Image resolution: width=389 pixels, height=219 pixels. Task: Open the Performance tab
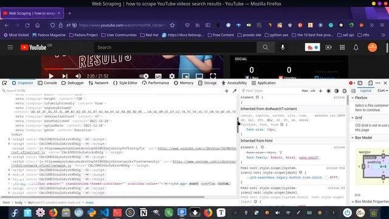click(x=156, y=83)
